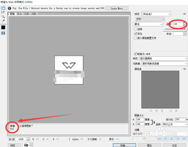Select the Slice Select tool
The image size is (188, 147).
tap(3, 12)
